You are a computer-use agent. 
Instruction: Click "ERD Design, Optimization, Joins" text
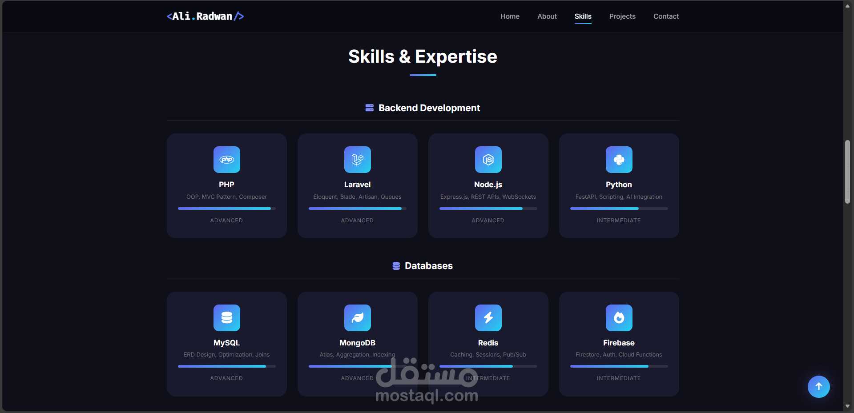pos(226,354)
